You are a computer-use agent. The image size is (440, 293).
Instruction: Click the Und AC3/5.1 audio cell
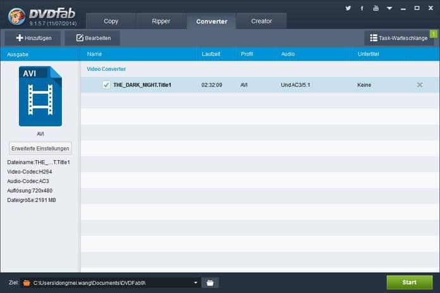(x=295, y=85)
